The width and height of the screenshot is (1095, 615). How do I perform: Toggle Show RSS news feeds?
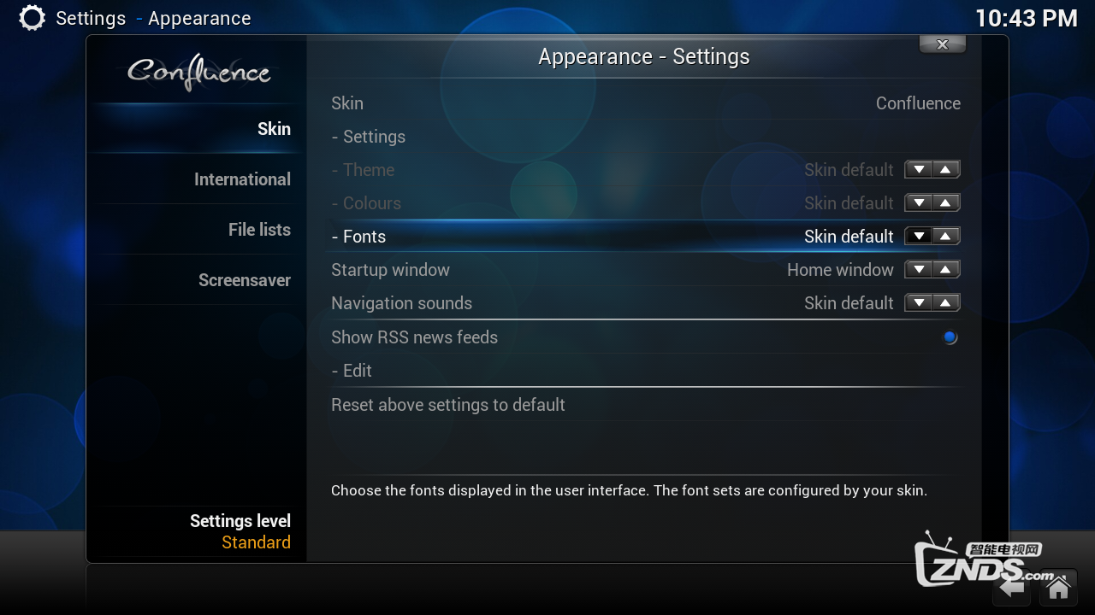(645, 337)
